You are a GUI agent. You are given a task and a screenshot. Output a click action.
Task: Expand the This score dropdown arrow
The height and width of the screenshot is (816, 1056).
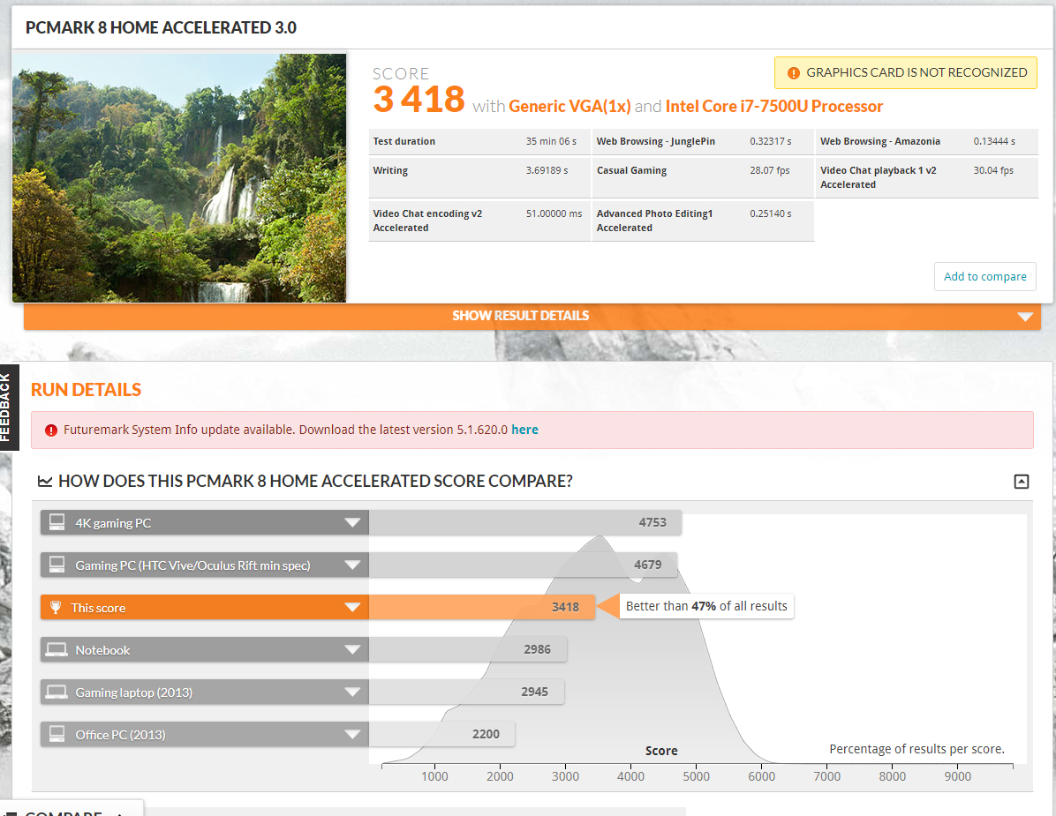(x=352, y=608)
